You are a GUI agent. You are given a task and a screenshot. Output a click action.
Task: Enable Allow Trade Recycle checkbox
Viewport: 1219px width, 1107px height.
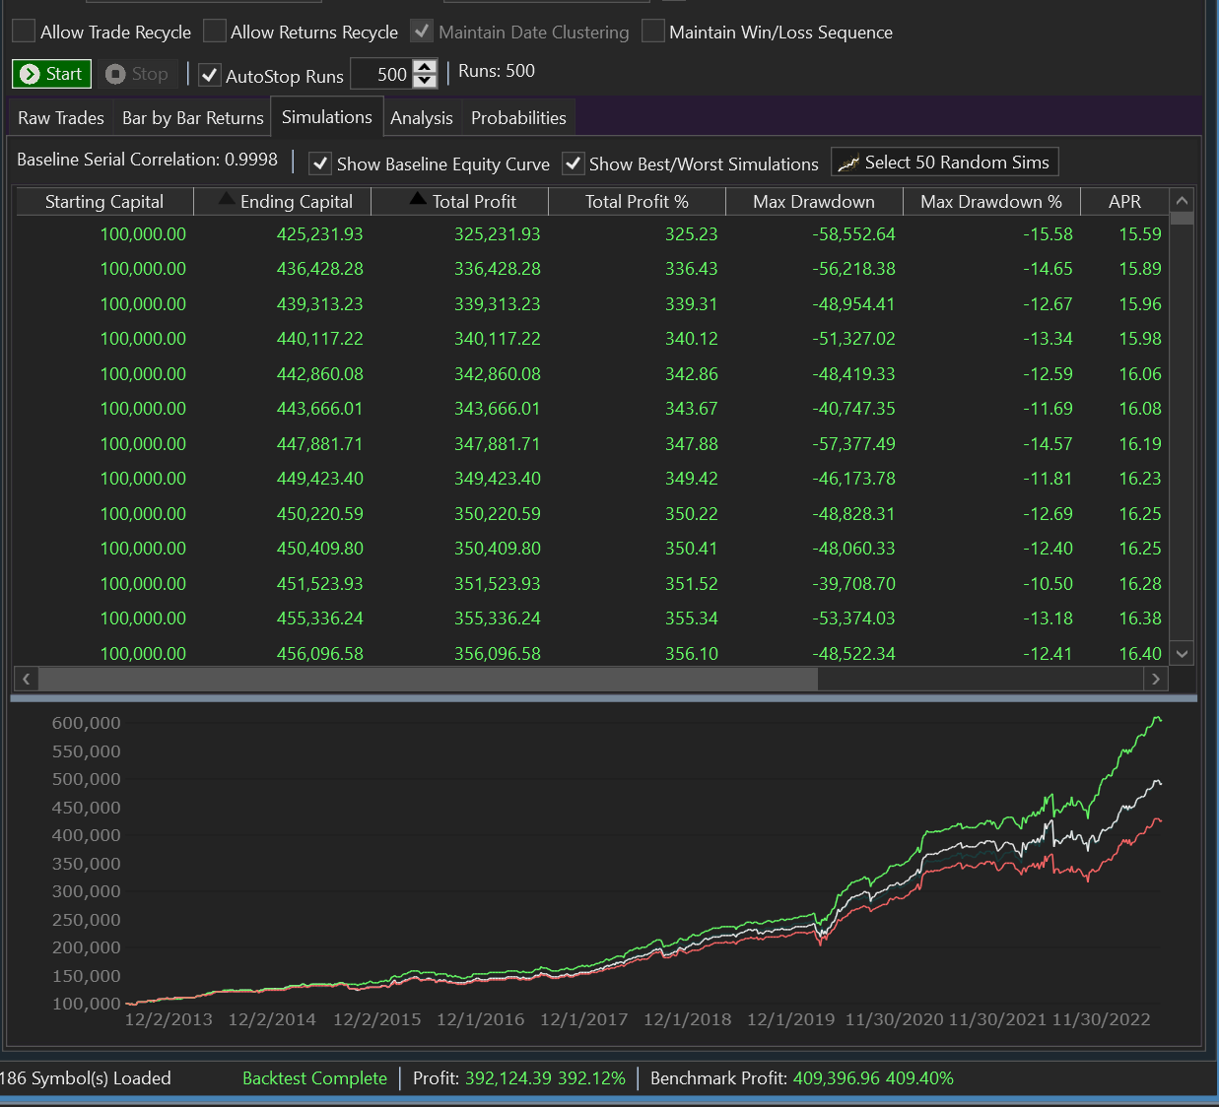point(24,32)
